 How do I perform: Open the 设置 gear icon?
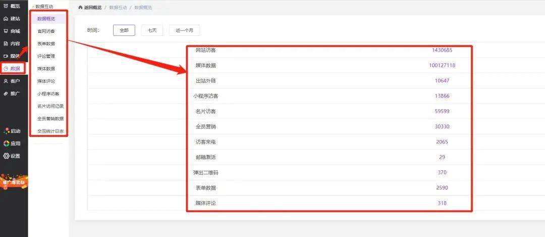pos(6,156)
